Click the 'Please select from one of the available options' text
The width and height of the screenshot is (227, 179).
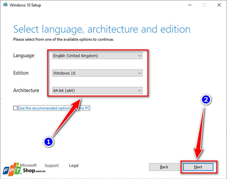63,39
